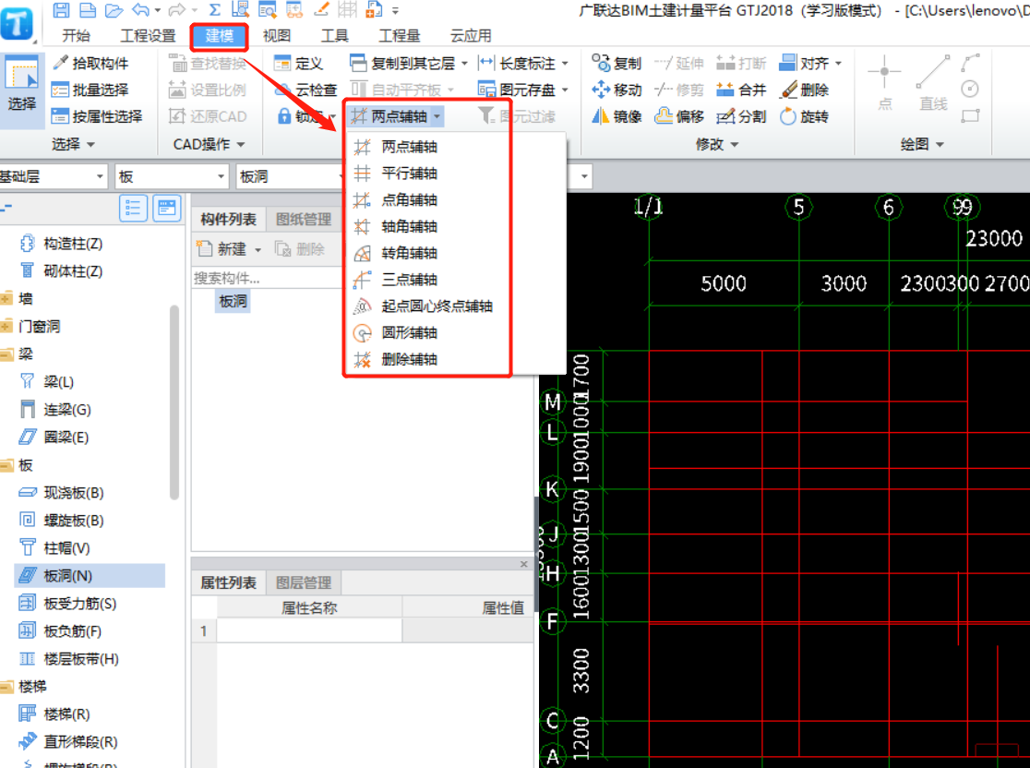Screen dimensions: 1030x768
Task: Choose 点角辅轴 from the dropdown menu
Action: click(409, 199)
